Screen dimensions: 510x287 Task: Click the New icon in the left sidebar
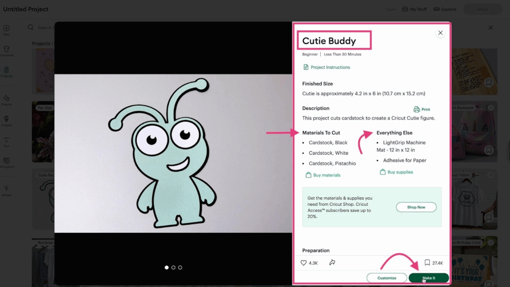pyautogui.click(x=6, y=30)
